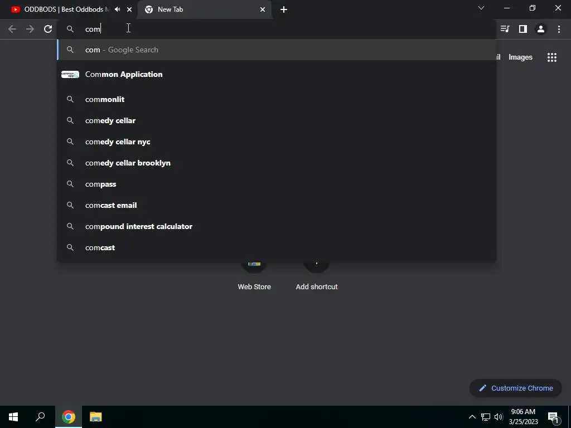The width and height of the screenshot is (571, 428).
Task: Click the Common App logo icon
Action: pos(70,74)
